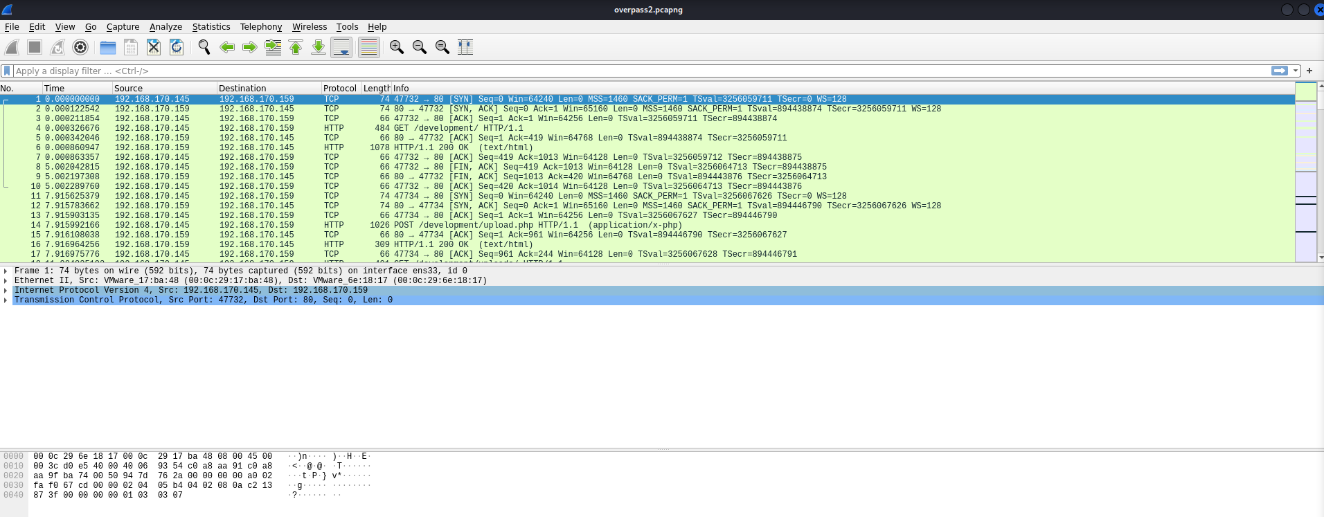Sort packets by the No. column
Screen dimensions: 1324x517
coord(21,88)
